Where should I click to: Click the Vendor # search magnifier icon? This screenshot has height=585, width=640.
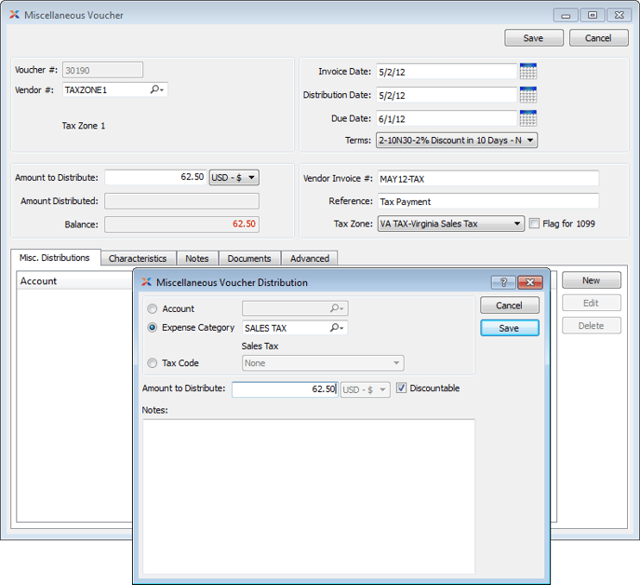click(x=156, y=90)
